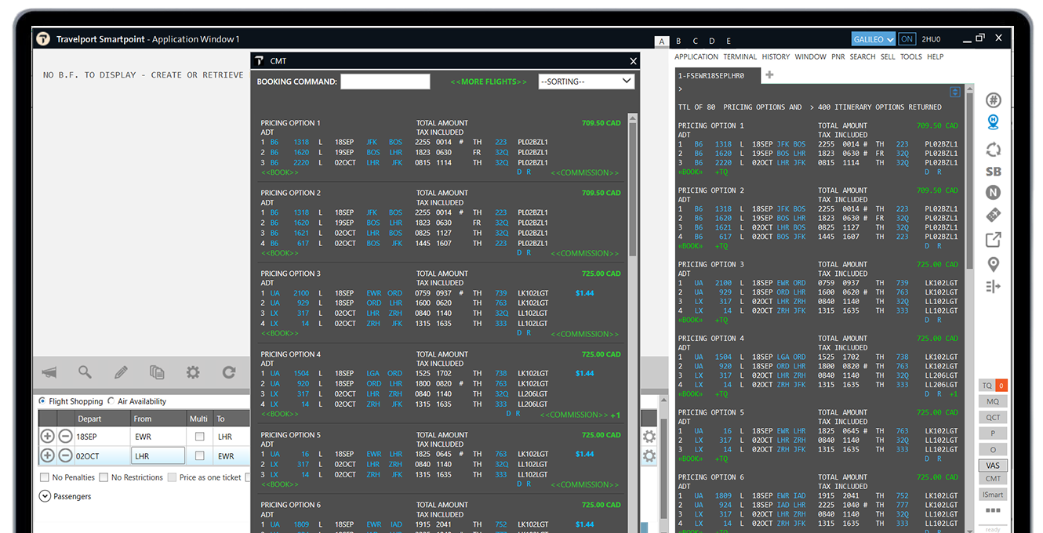Click the copy documents icon
1043x533 pixels.
point(157,372)
